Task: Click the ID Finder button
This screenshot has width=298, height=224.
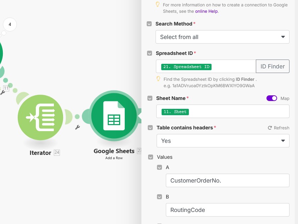Action: click(x=272, y=66)
